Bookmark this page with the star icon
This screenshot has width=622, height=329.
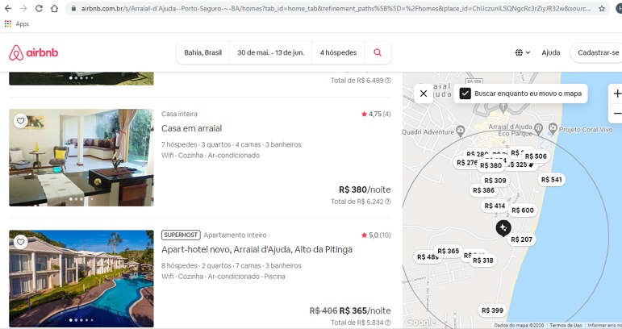coord(602,8)
